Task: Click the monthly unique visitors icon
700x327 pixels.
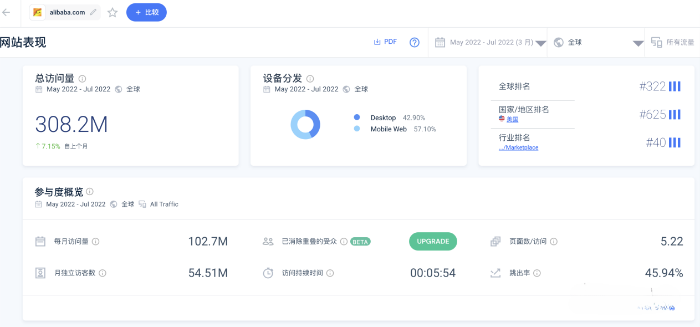Action: 40,273
